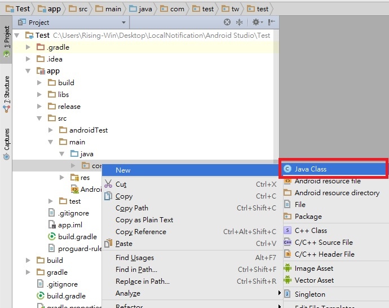389x308 pixels.
Task: Choose C++ Class in the New submenu
Action: [336, 231]
